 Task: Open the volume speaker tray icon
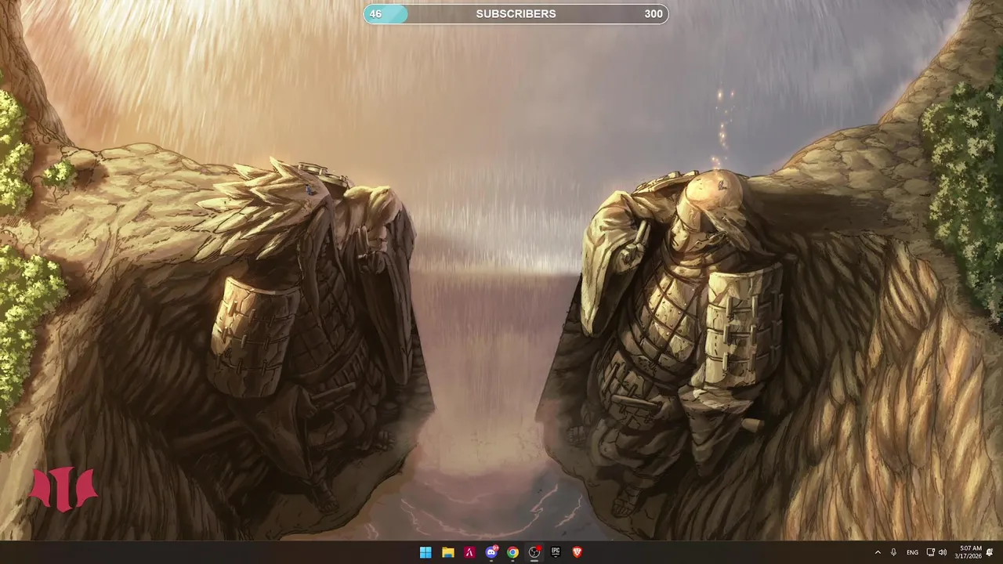[943, 552]
